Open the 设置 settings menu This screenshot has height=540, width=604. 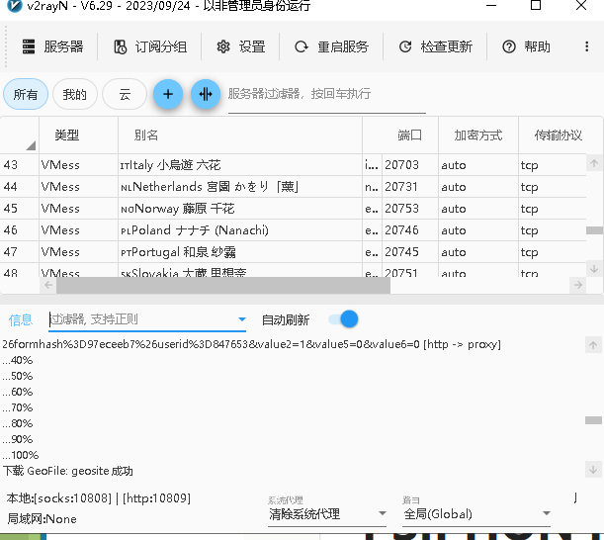coord(241,47)
